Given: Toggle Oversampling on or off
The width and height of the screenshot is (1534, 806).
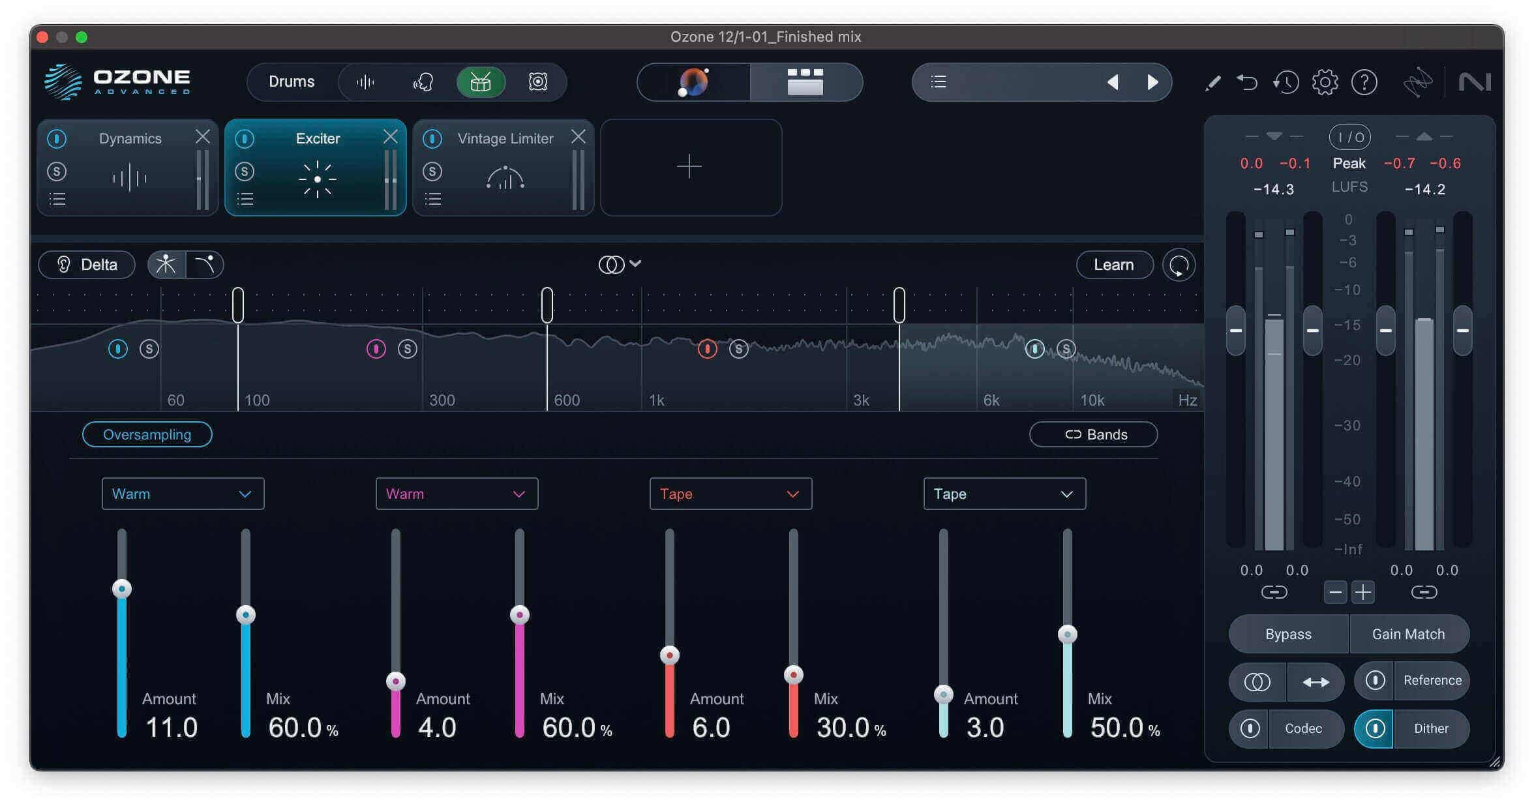Looking at the screenshot, I should 147,434.
